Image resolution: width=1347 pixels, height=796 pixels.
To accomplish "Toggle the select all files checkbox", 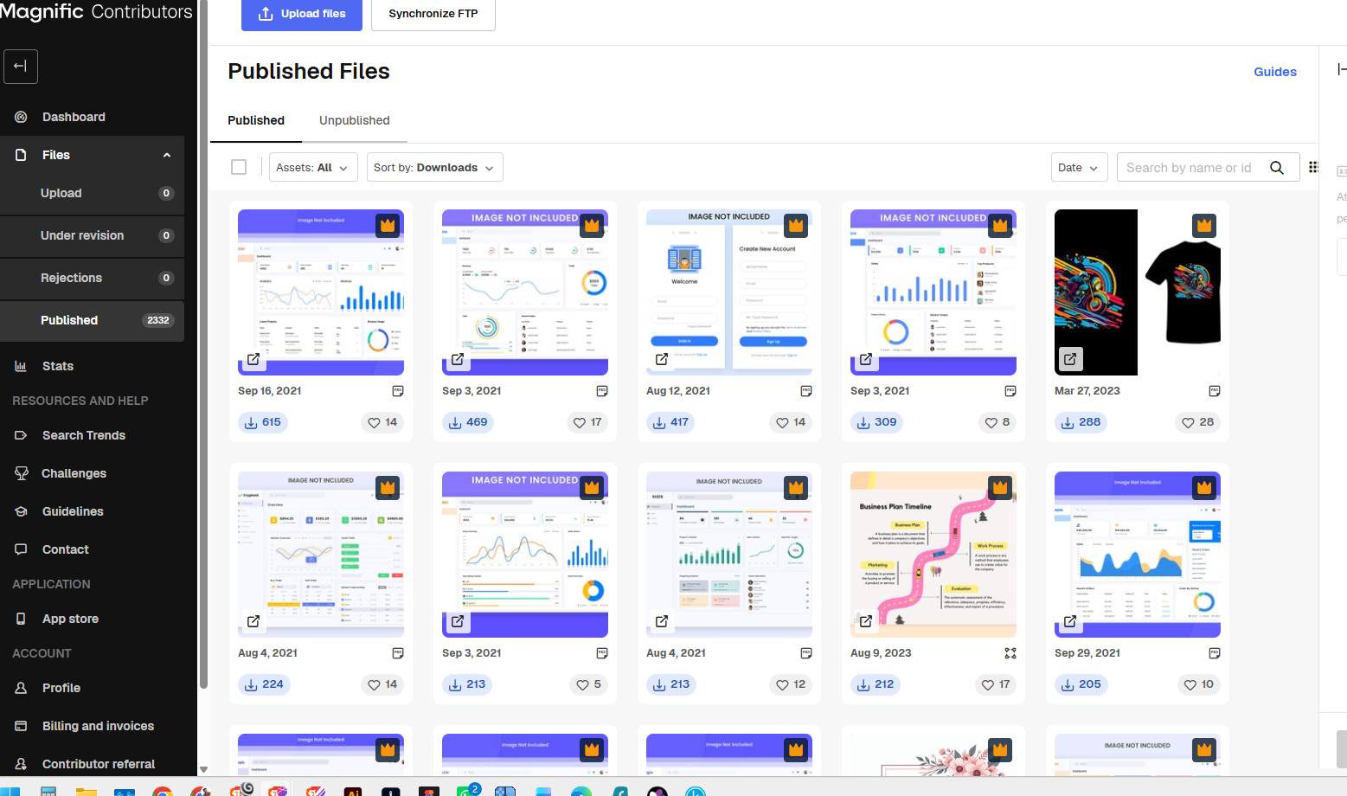I will pos(239,167).
